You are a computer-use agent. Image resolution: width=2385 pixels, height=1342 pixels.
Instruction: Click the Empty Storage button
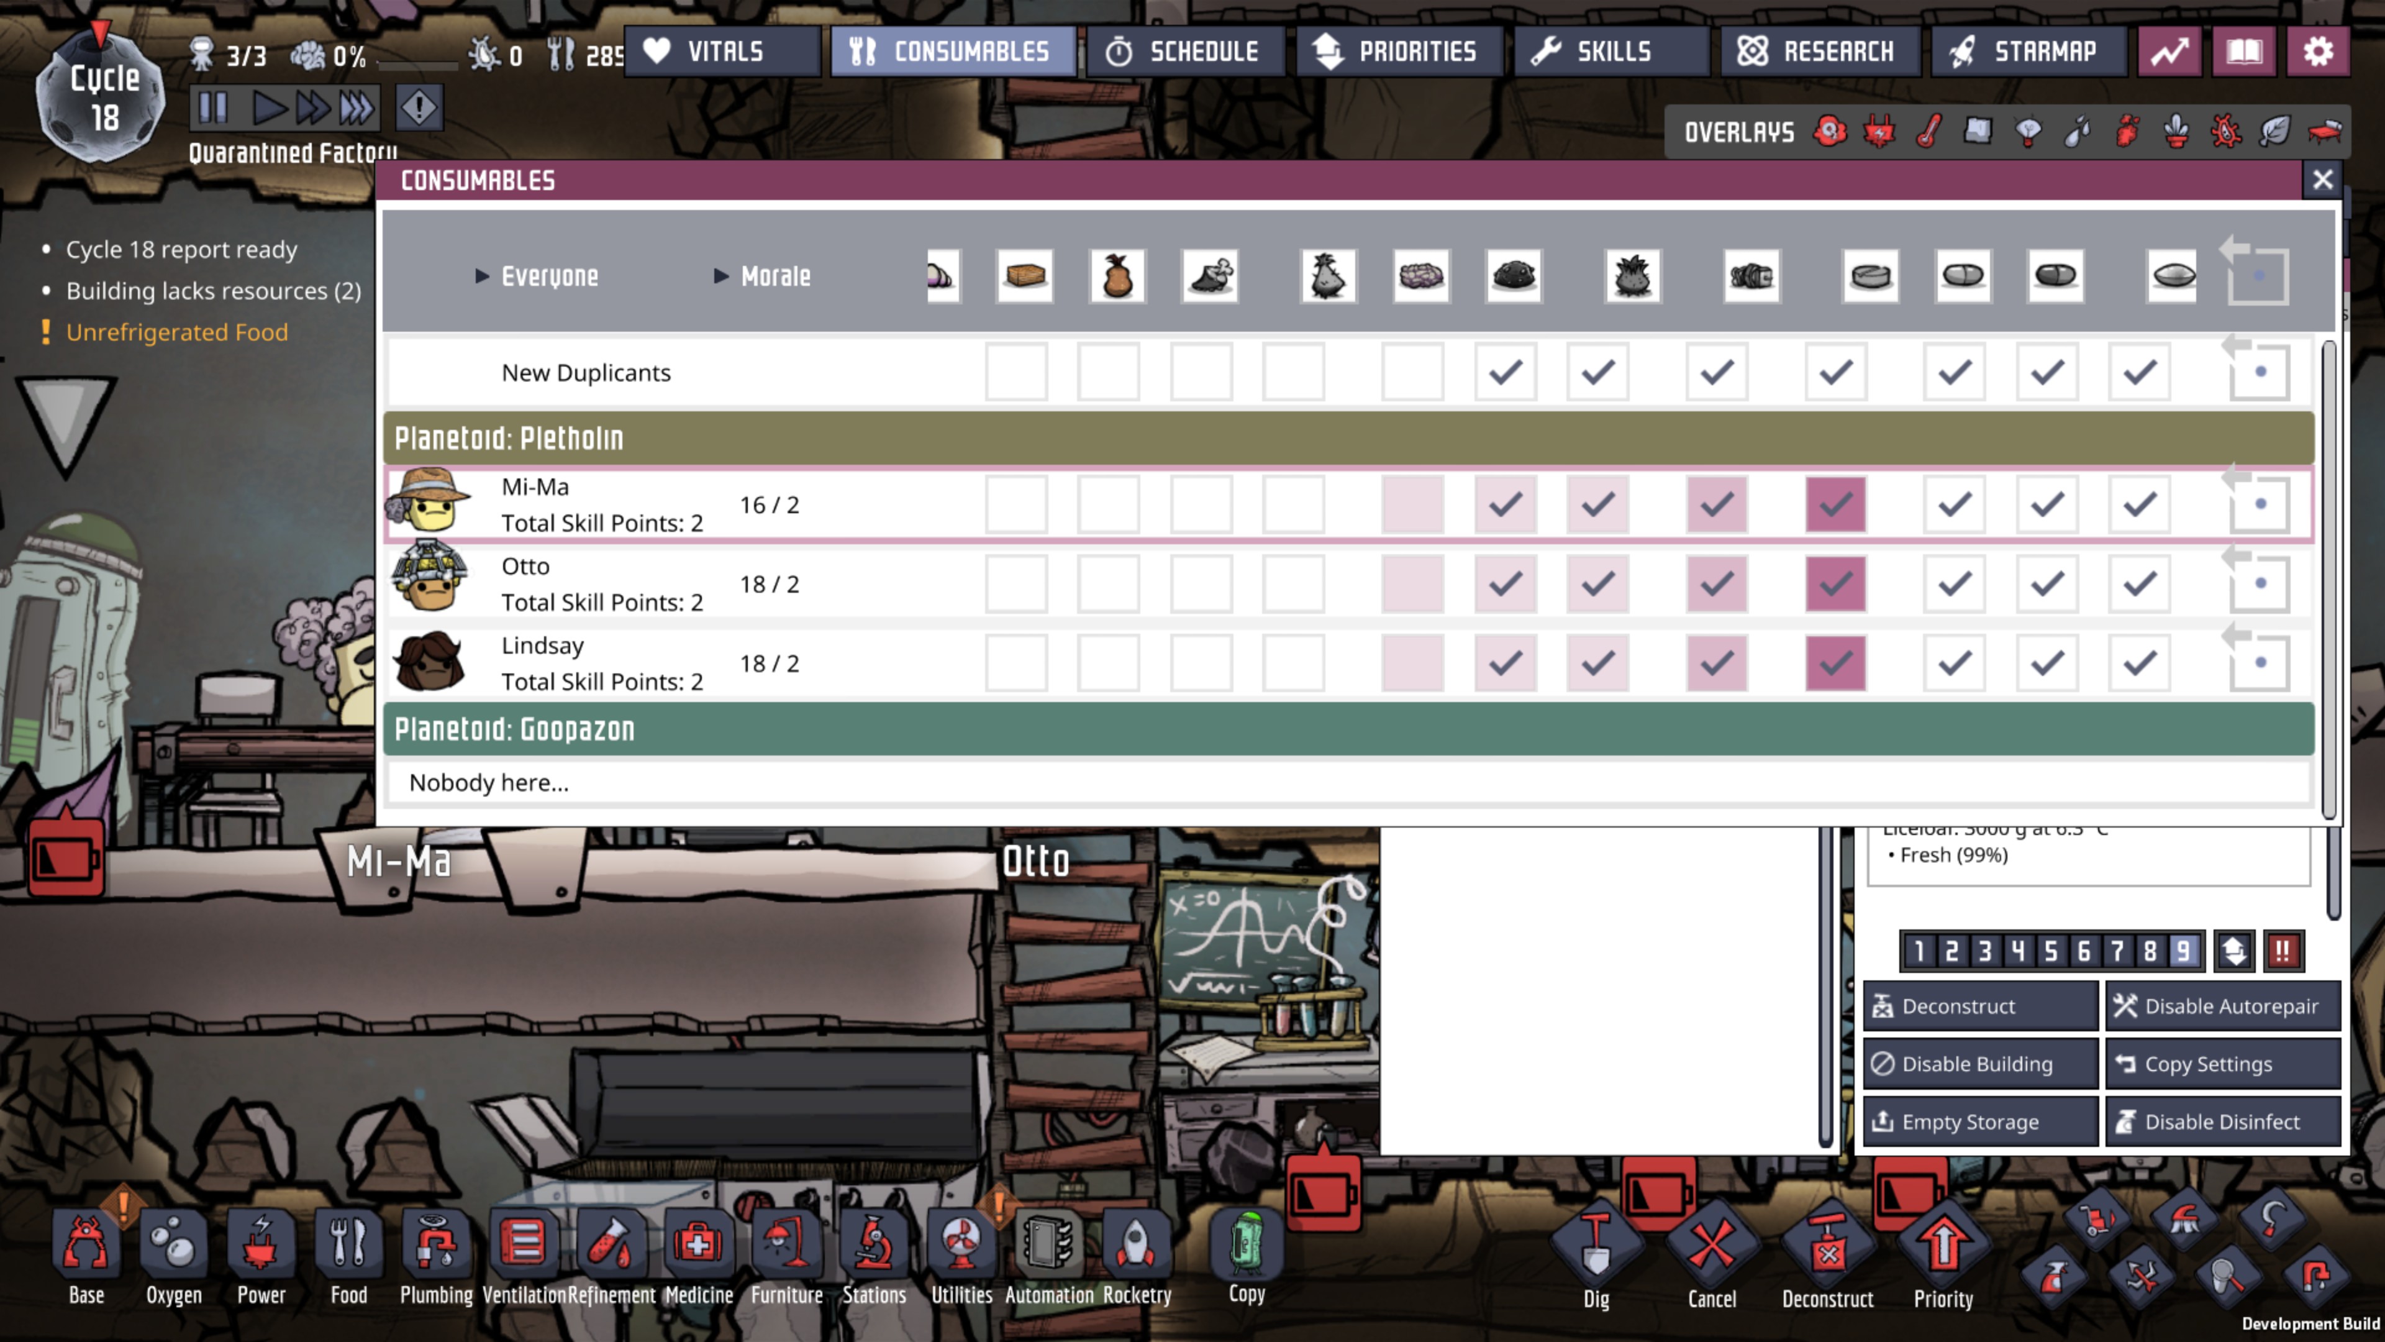(x=1981, y=1121)
